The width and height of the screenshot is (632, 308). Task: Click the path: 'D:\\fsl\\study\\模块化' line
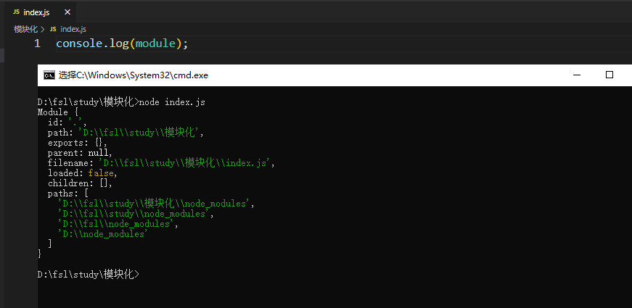(x=126, y=133)
